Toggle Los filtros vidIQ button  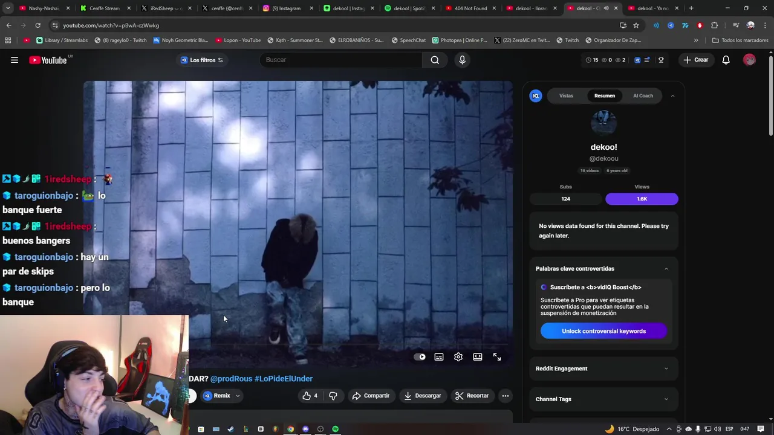coord(202,60)
